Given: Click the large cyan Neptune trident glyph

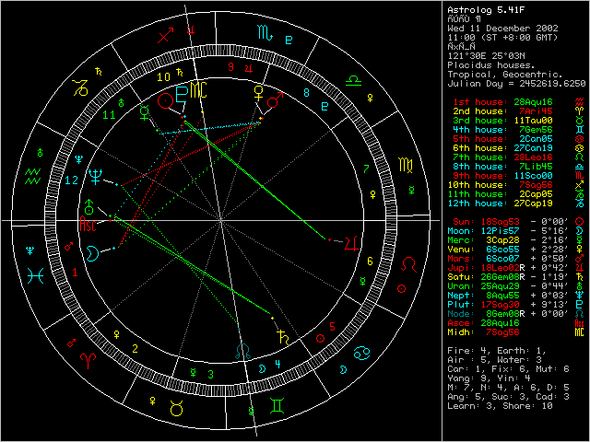Looking at the screenshot, I should (x=95, y=177).
